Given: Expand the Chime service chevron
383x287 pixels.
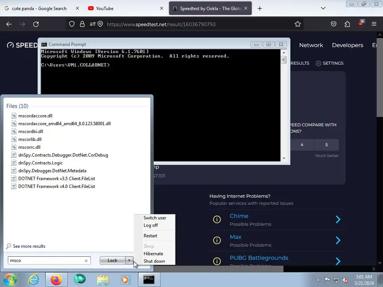Looking at the screenshot, I should click(338, 219).
